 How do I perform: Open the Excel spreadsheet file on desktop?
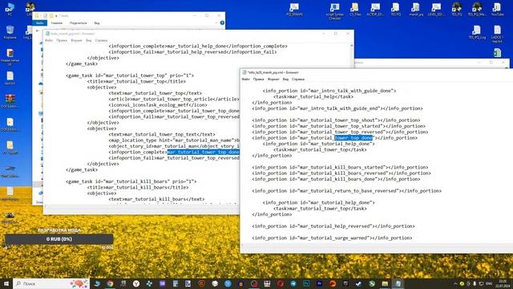click(x=497, y=53)
